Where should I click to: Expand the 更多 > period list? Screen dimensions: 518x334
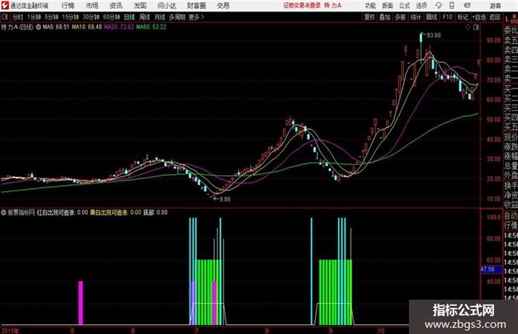pos(196,17)
